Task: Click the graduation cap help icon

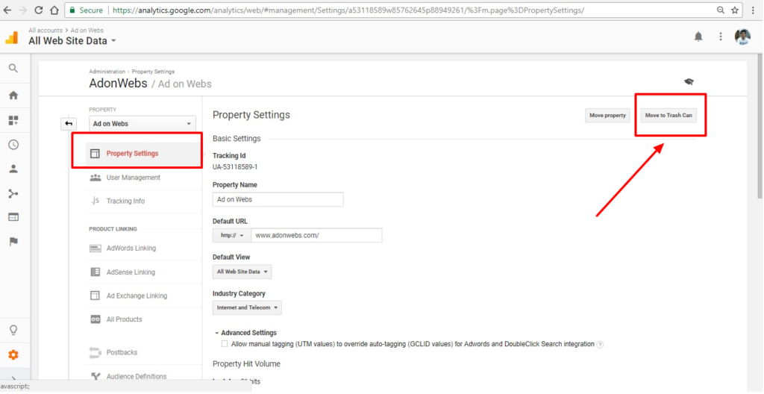Action: click(689, 82)
